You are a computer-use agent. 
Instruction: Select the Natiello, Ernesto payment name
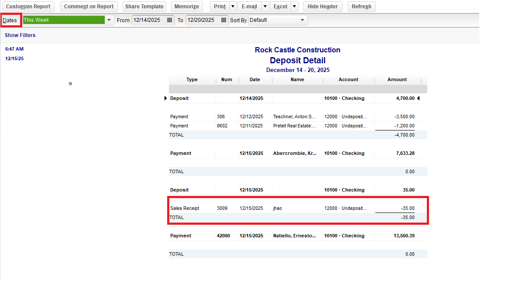[x=295, y=236]
